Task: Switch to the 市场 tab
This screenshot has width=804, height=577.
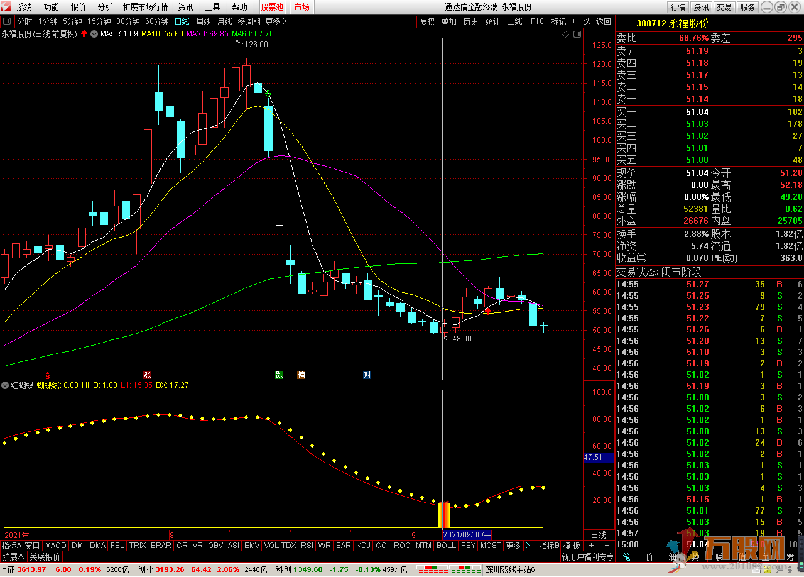Action: point(302,7)
